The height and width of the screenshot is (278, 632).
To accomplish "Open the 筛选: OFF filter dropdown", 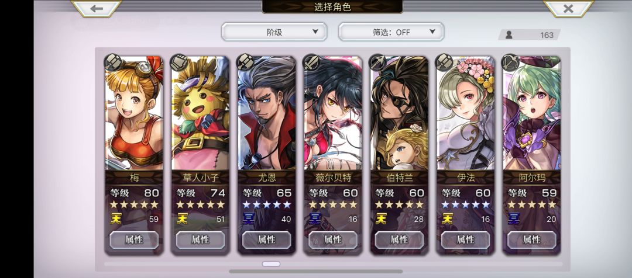I will [391, 32].
